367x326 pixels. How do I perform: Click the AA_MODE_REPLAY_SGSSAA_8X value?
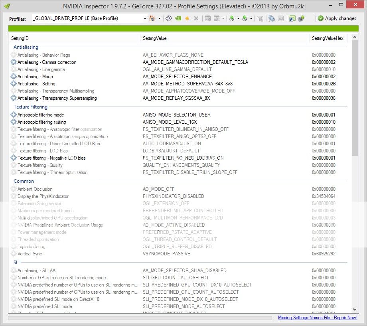[x=176, y=98]
